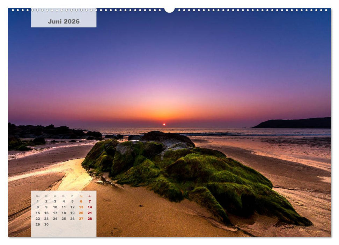This screenshot has width=339, height=245.
Task: Expand the Fr weekday column header
Action: tap(72, 196)
